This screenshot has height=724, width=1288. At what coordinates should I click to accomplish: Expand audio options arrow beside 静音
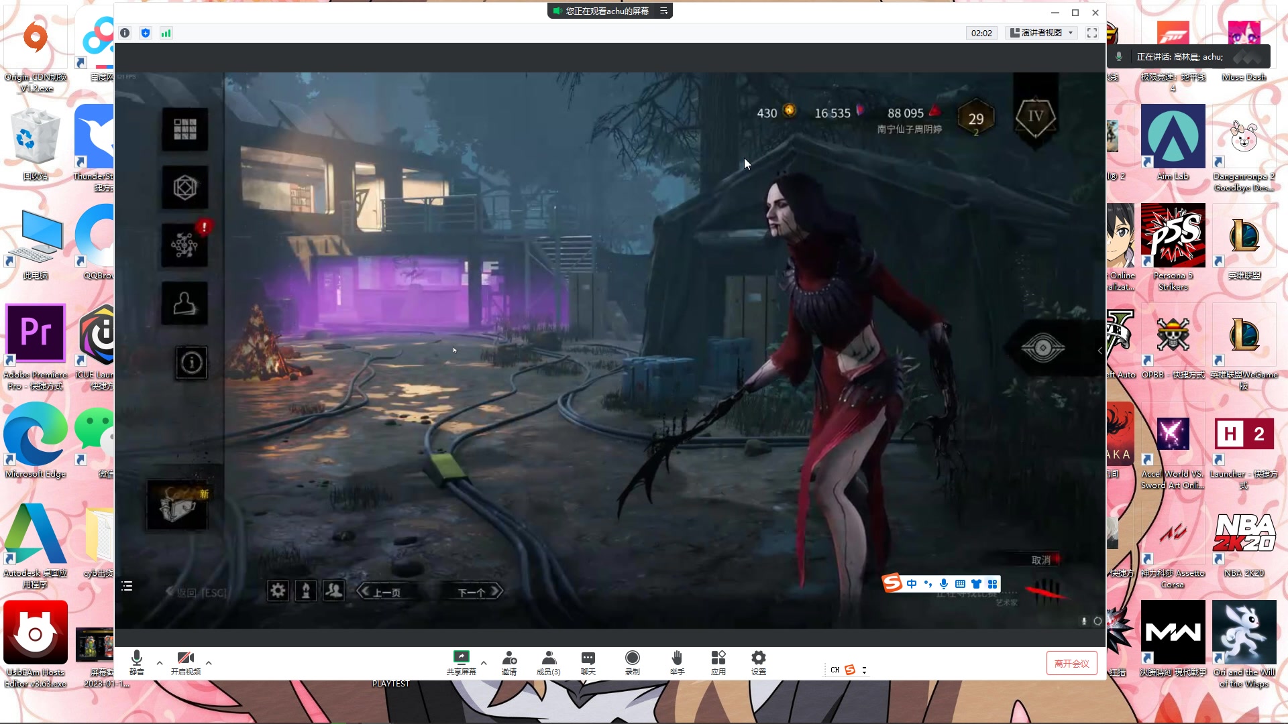[160, 663]
